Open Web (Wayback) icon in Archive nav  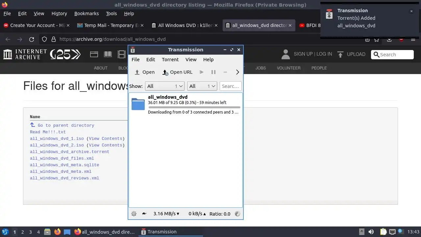94,54
